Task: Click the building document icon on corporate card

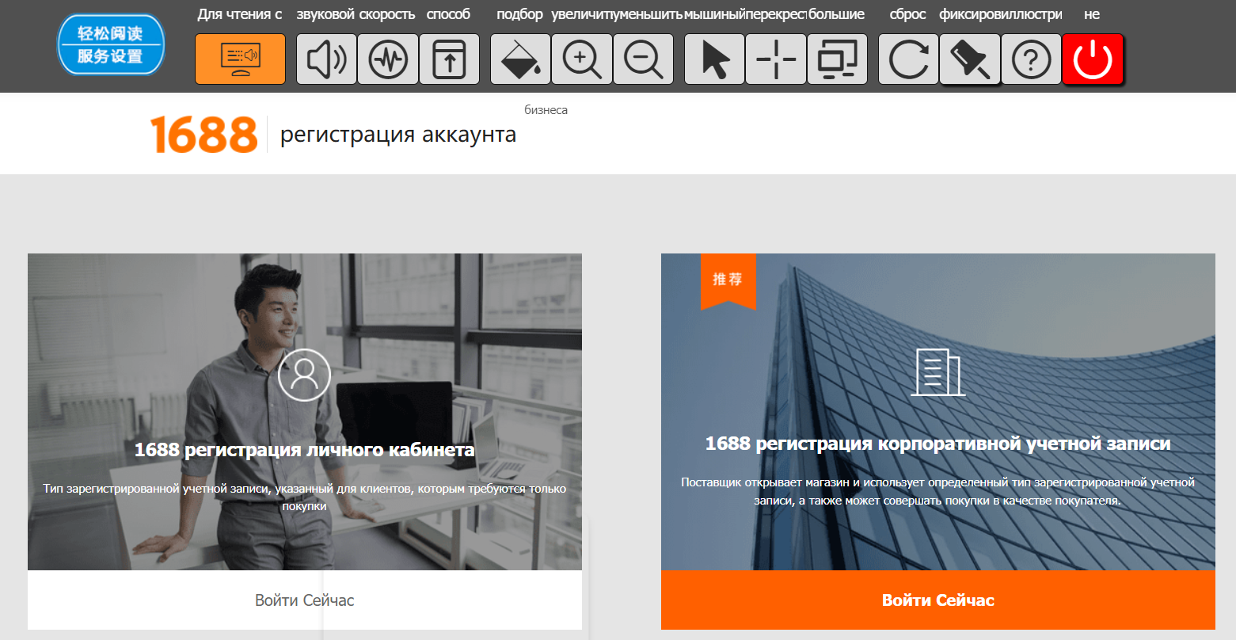Action: point(937,371)
